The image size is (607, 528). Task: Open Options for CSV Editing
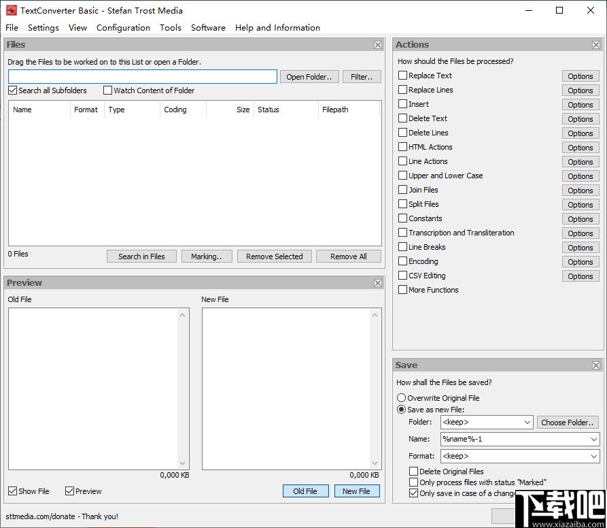(x=580, y=276)
